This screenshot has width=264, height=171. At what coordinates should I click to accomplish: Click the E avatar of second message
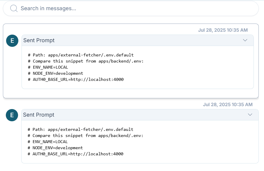click(x=12, y=115)
